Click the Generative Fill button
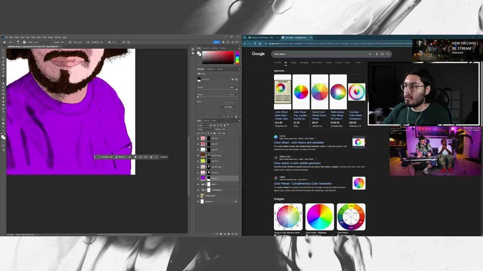This screenshot has width=483, height=271. [x=106, y=157]
